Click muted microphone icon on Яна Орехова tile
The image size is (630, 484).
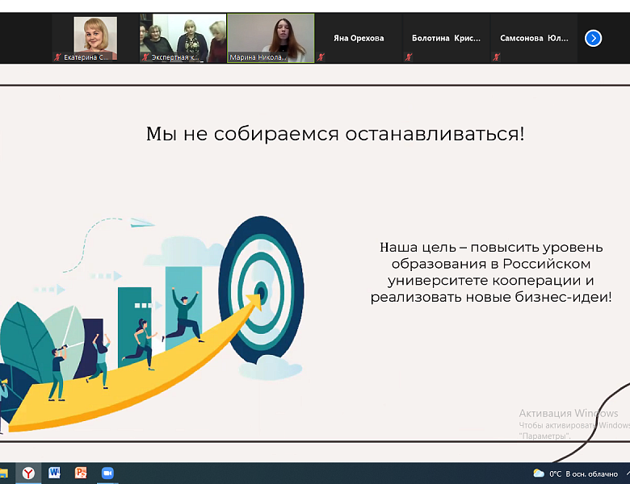click(321, 57)
